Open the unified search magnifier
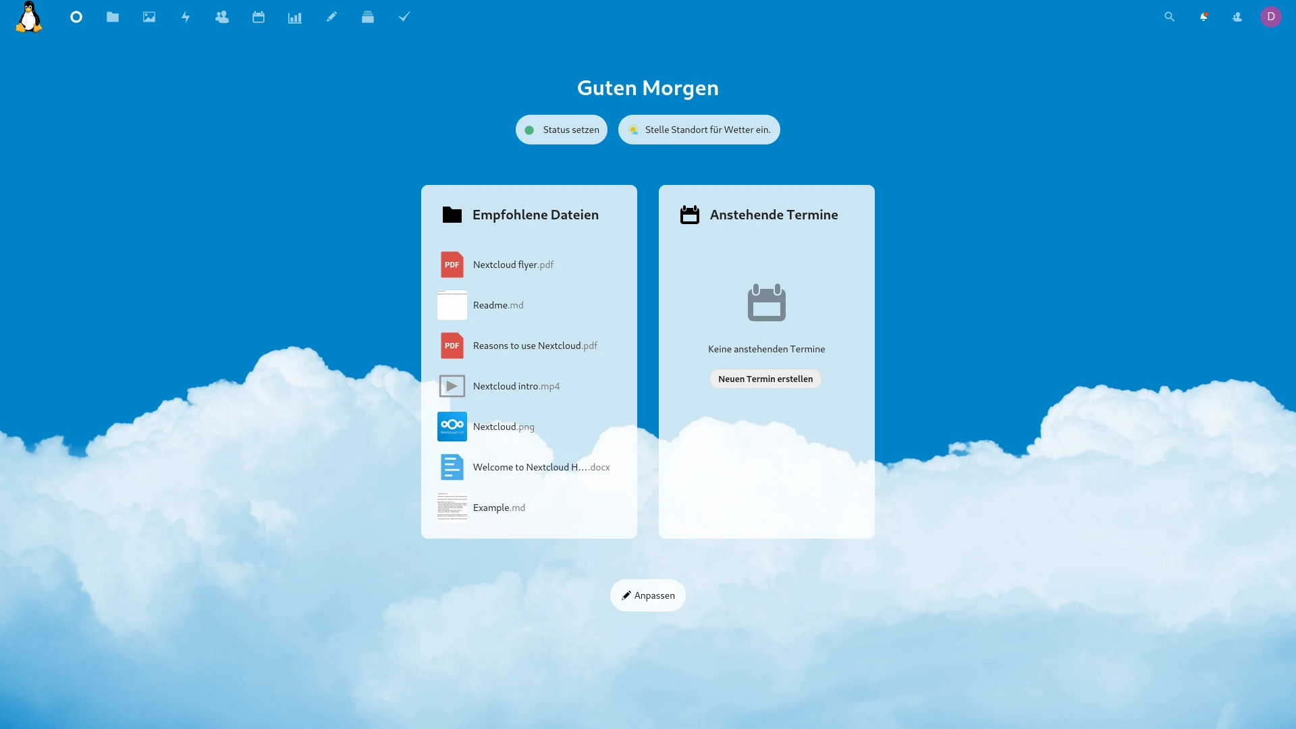The image size is (1296, 729). point(1170,17)
